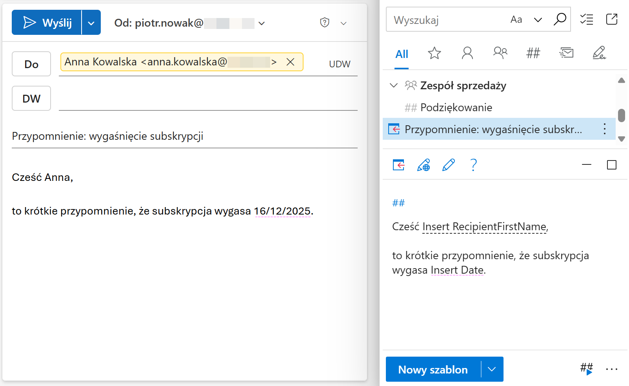
Task: Collapse the Zespół sprzedaży group
Action: pos(393,85)
